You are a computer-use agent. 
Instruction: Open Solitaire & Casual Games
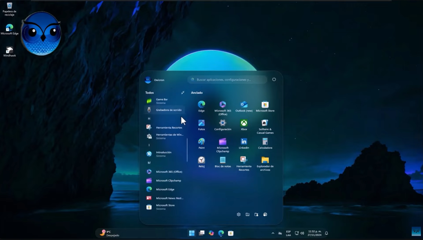(x=265, y=127)
